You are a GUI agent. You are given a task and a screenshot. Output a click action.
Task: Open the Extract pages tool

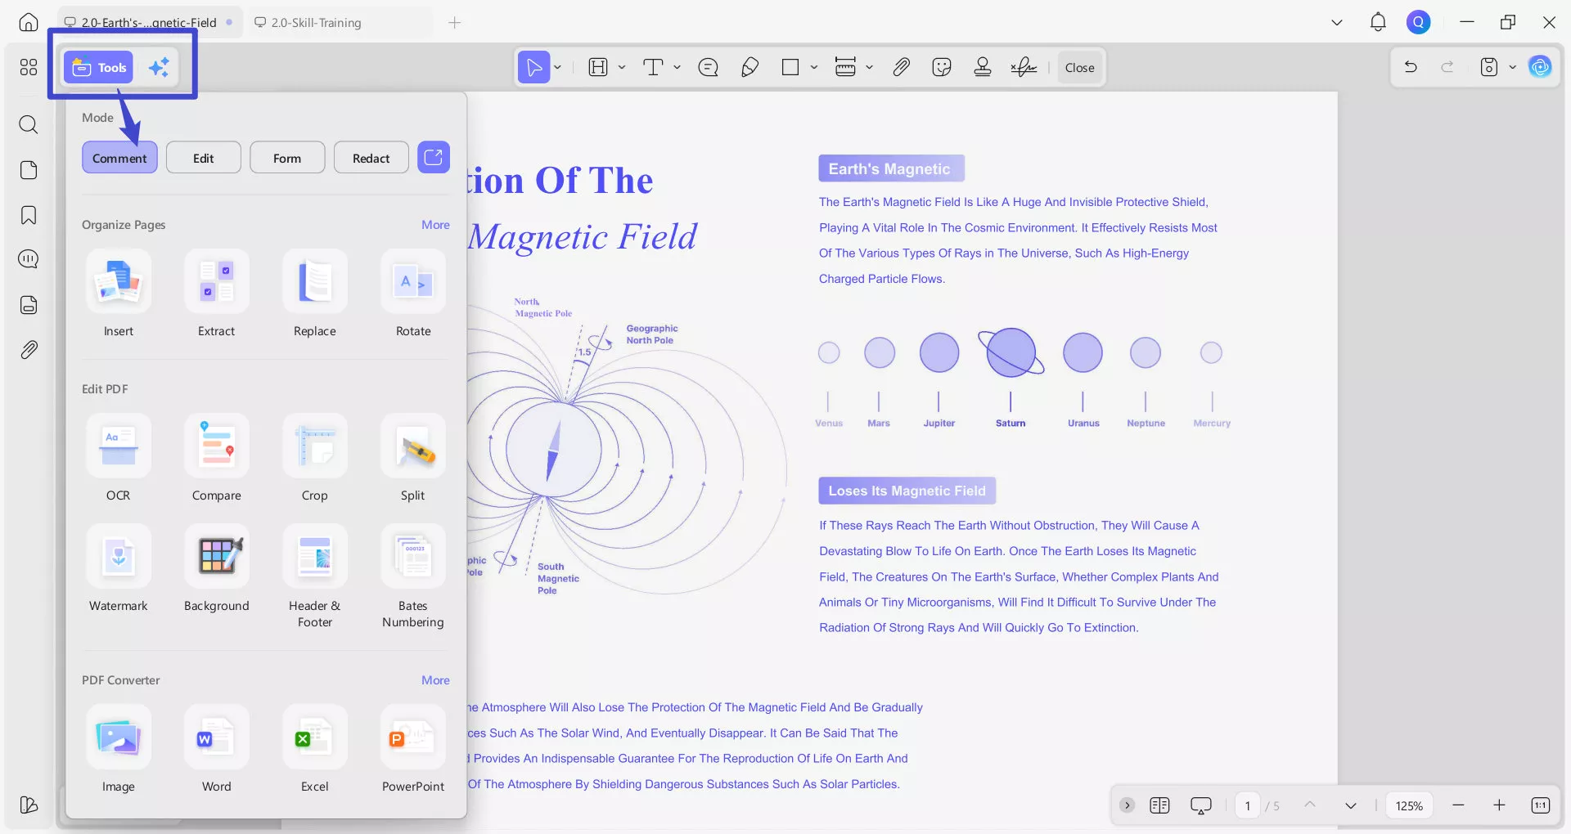coord(217,281)
